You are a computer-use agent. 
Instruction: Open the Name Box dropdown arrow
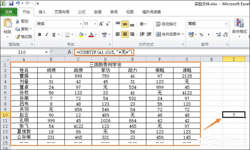coord(46,52)
